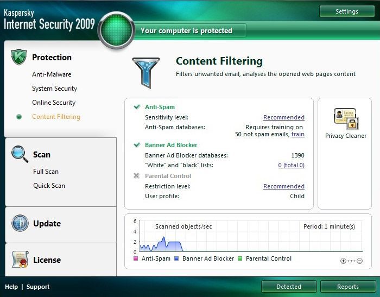Select Content Filtering in the sidebar

click(56, 117)
